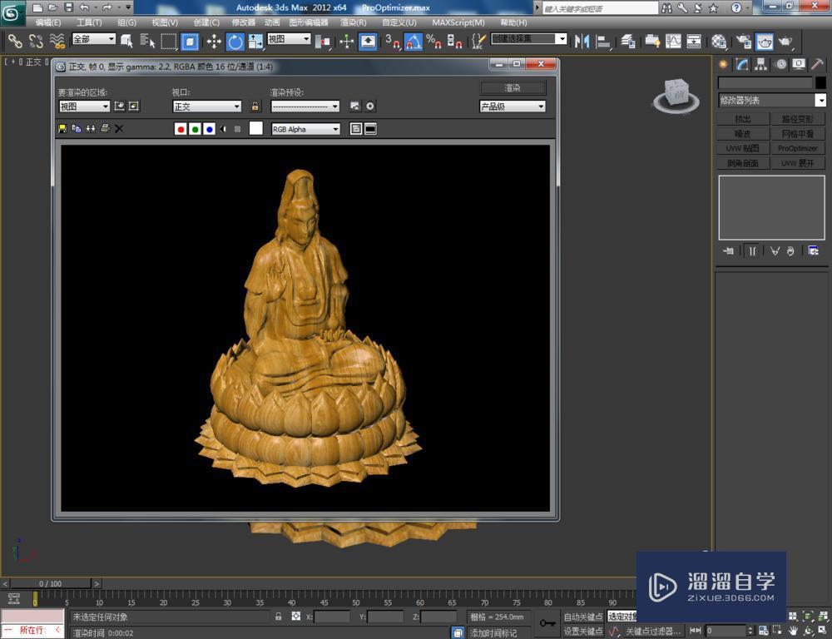Apply the ProOptimizer modifier

pyautogui.click(x=797, y=148)
